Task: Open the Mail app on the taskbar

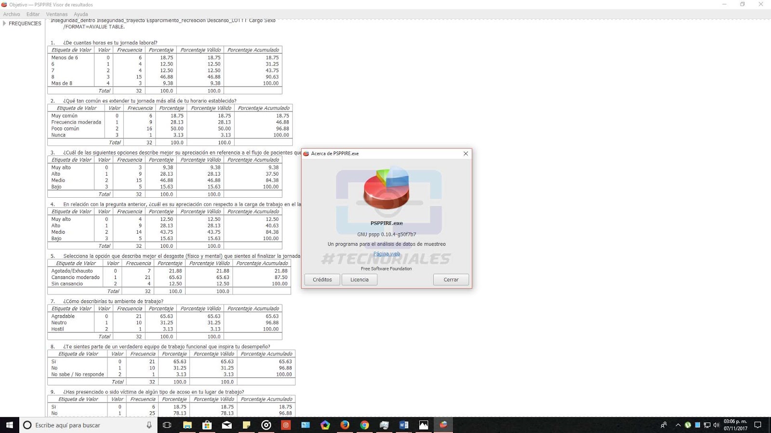Action: pos(226,425)
